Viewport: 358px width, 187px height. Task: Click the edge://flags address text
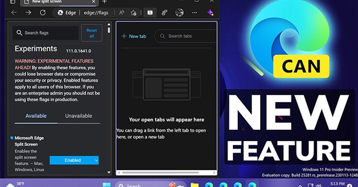[x=96, y=13]
